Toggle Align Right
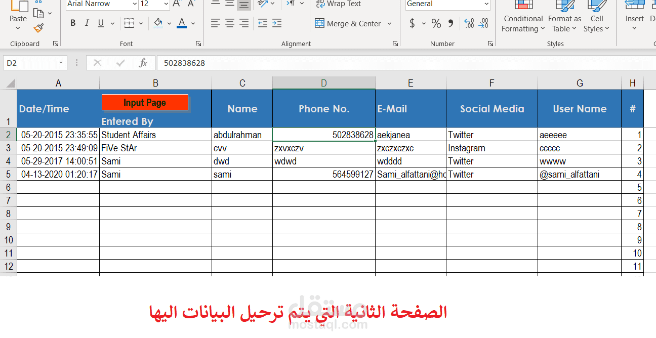 (244, 23)
